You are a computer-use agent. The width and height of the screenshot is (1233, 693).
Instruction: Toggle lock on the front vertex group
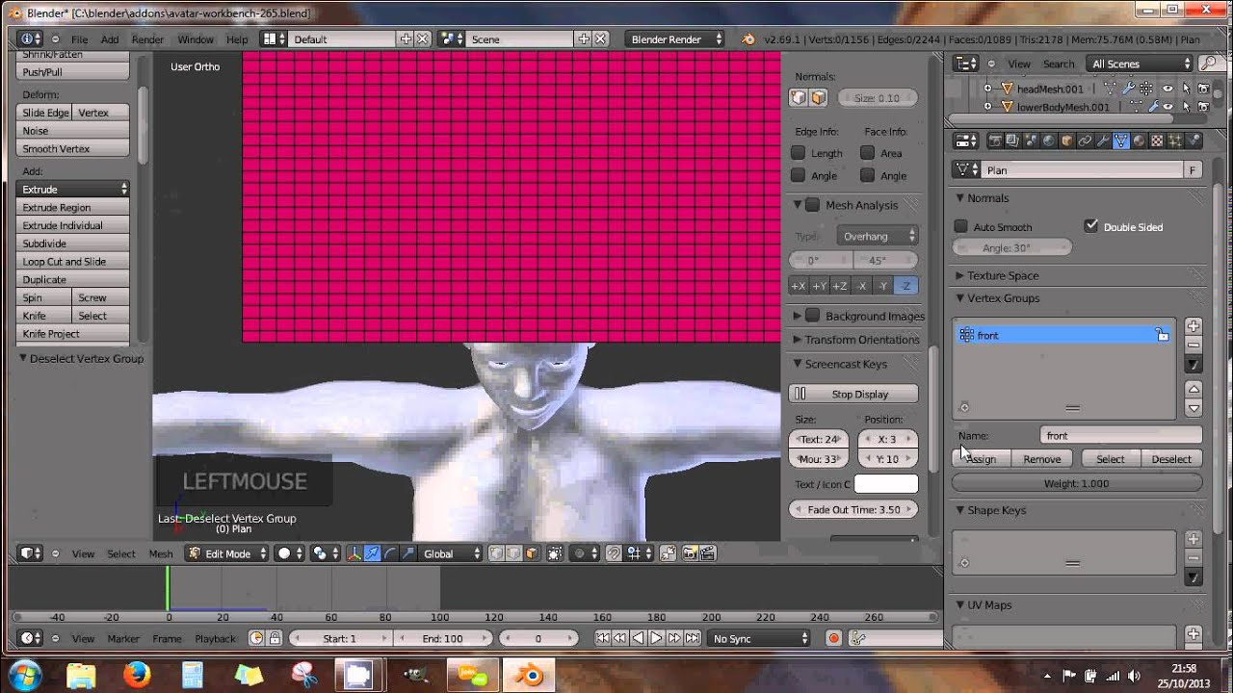coord(1163,335)
